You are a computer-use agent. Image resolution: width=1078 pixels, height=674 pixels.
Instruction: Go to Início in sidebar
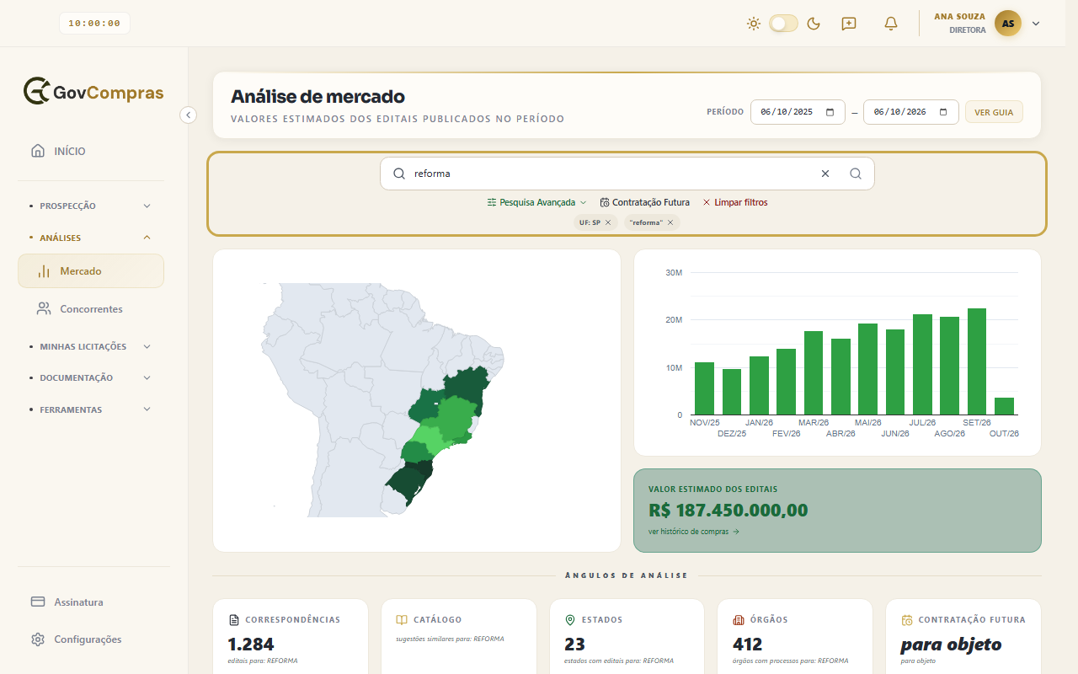point(91,151)
